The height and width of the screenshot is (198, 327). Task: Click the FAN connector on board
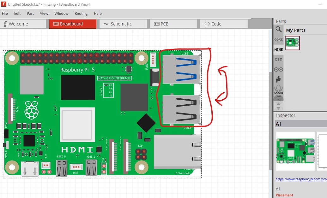pyautogui.click(x=153, y=60)
